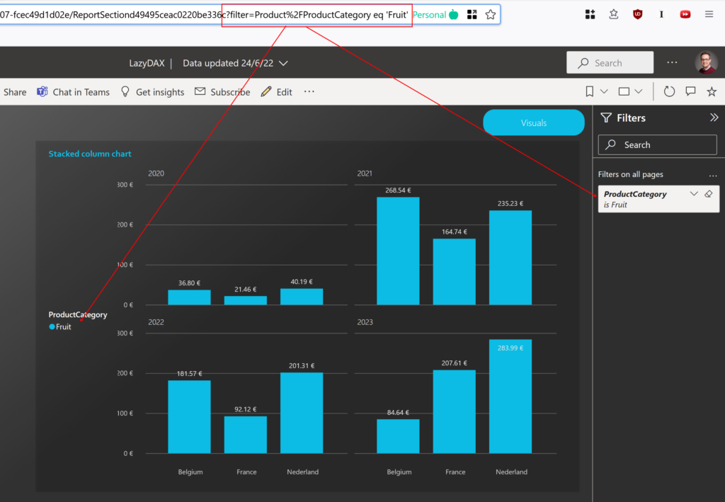Click the ProductCategory filter card title

(635, 194)
